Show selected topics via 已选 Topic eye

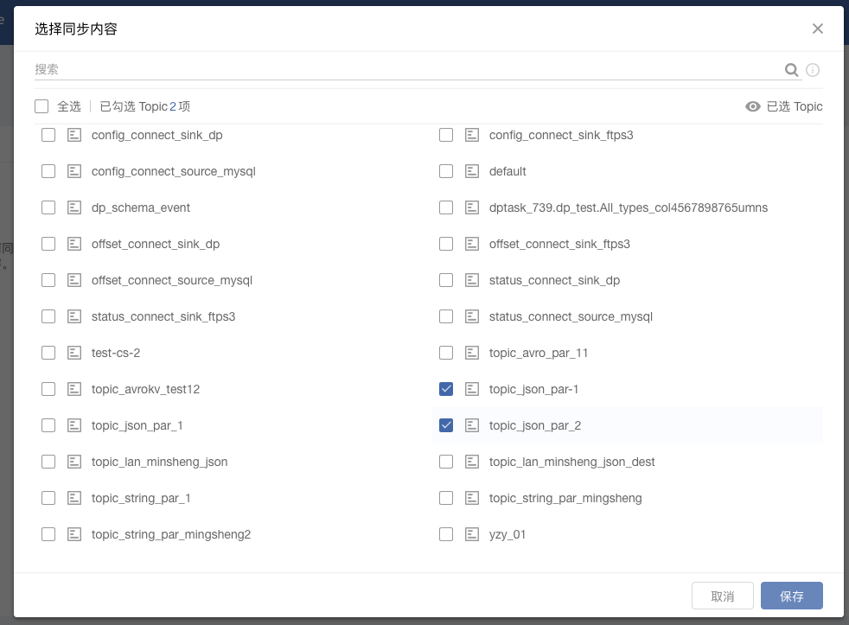[784, 106]
